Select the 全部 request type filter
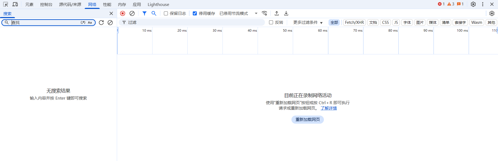Image resolution: width=498 pixels, height=161 pixels. click(x=334, y=22)
